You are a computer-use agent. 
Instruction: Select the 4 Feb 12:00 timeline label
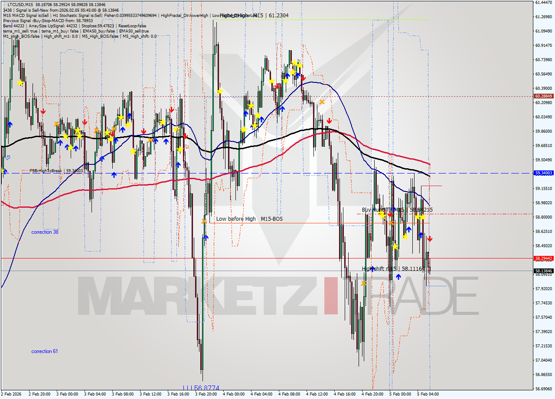click(318, 395)
